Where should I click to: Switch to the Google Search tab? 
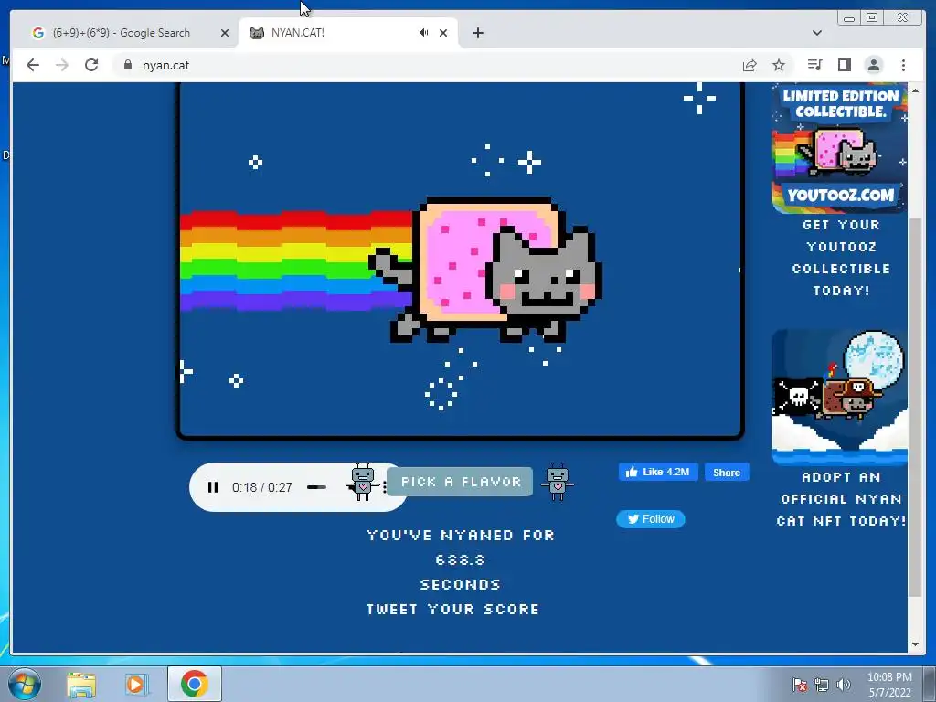(x=122, y=33)
